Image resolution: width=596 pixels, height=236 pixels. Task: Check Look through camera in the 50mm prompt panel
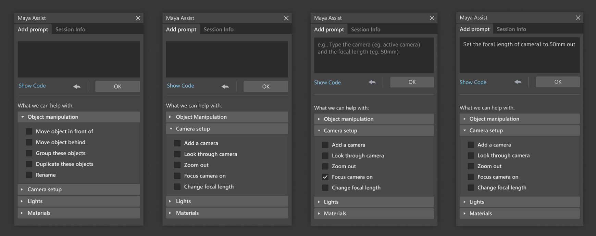(471, 155)
